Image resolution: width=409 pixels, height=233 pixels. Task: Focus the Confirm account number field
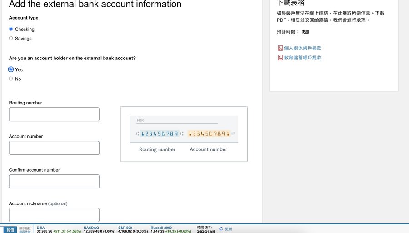(54, 182)
